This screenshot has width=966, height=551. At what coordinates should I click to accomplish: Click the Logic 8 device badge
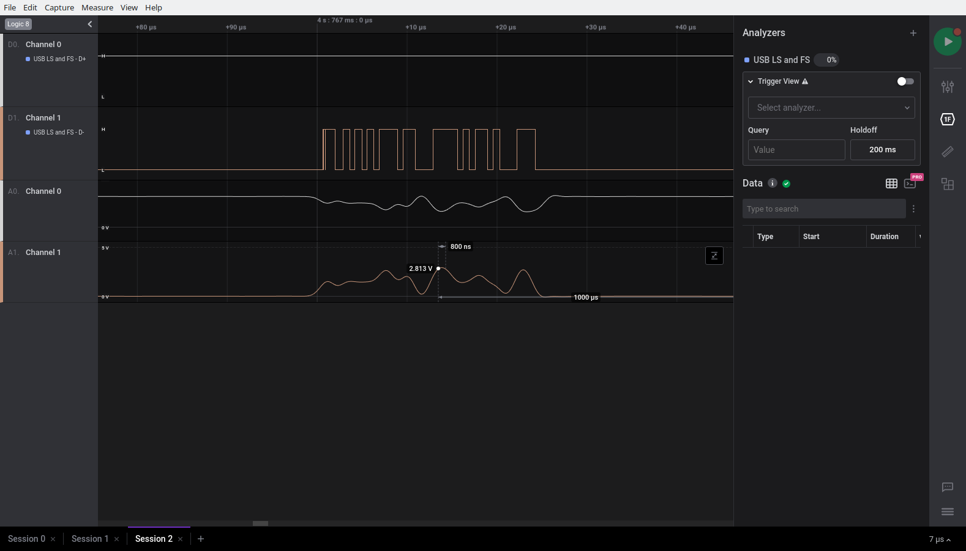coord(18,24)
